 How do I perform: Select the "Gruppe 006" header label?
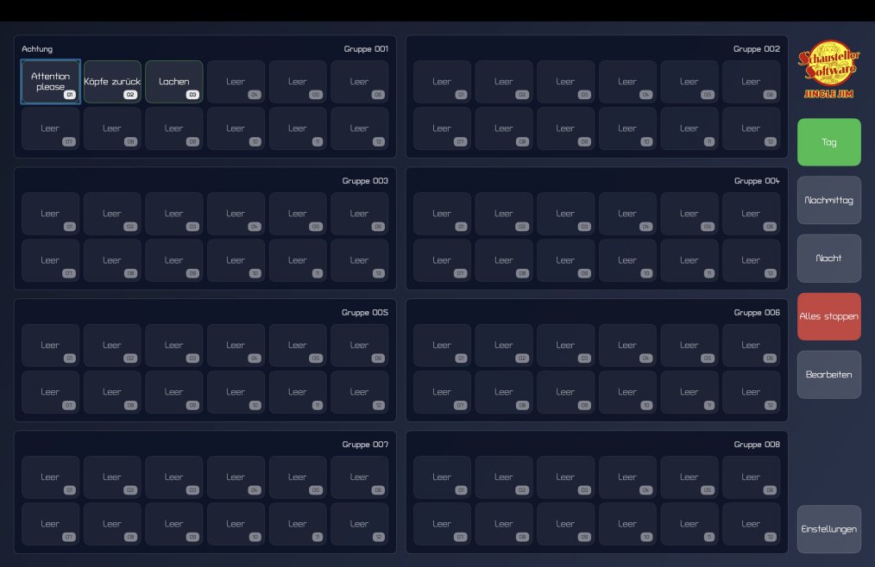coord(757,312)
